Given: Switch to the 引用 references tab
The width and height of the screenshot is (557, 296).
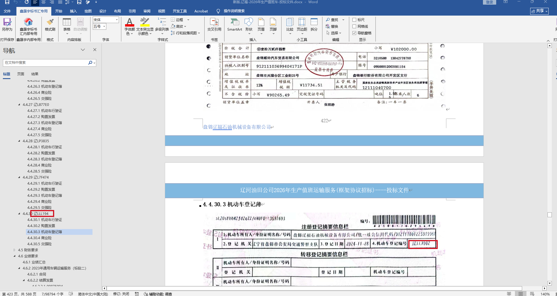Looking at the screenshot, I should coord(132,11).
